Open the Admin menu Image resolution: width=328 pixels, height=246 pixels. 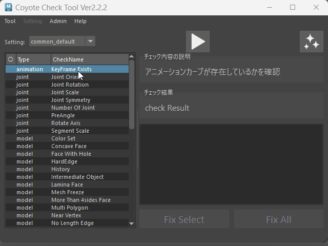pyautogui.click(x=58, y=21)
